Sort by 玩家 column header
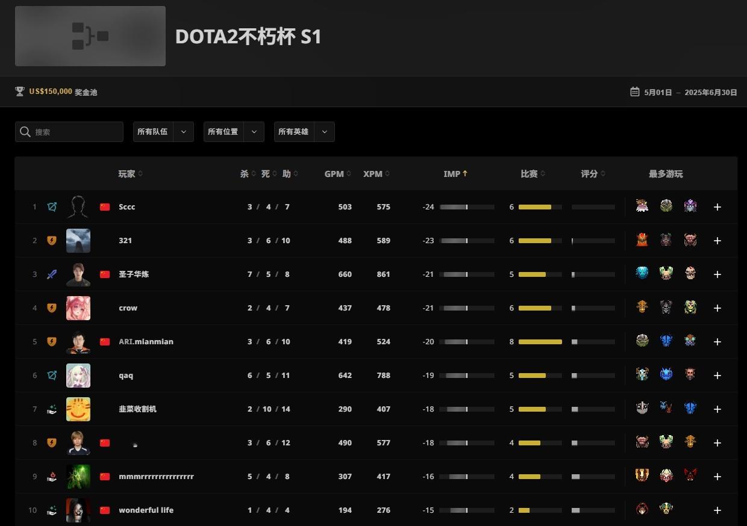 point(131,173)
